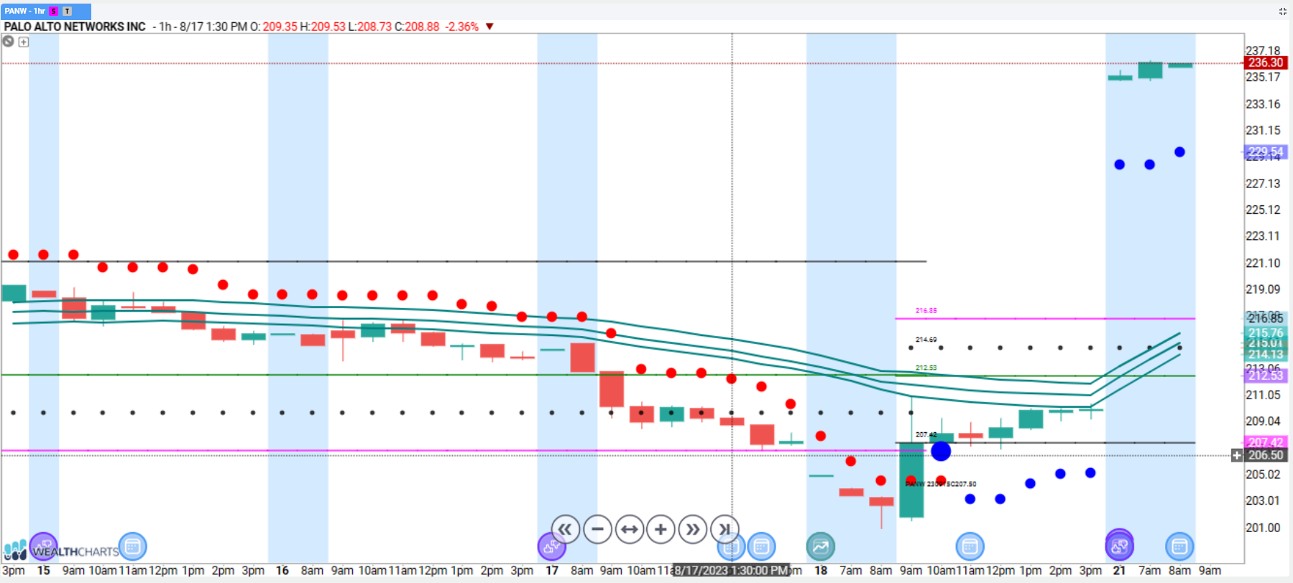The image size is (1293, 583).
Task: Click the teal 214.13 price label
Action: tap(1265, 354)
